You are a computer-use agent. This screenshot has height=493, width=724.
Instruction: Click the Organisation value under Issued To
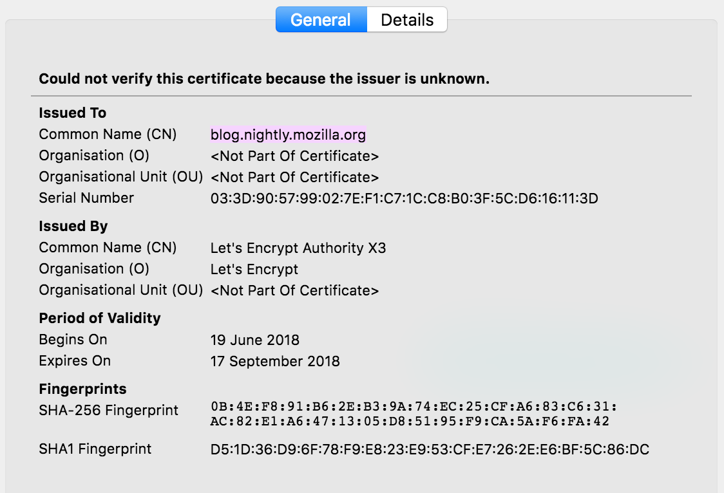294,156
